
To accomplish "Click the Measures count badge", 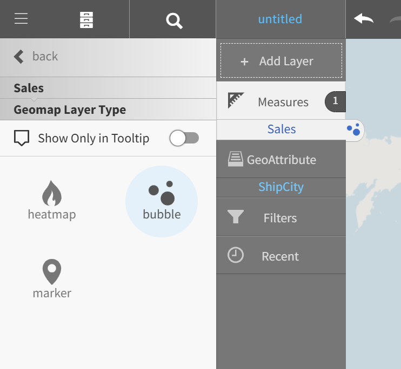I will pos(335,101).
